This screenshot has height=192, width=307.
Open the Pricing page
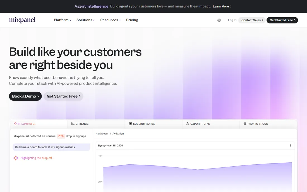pos(132,20)
